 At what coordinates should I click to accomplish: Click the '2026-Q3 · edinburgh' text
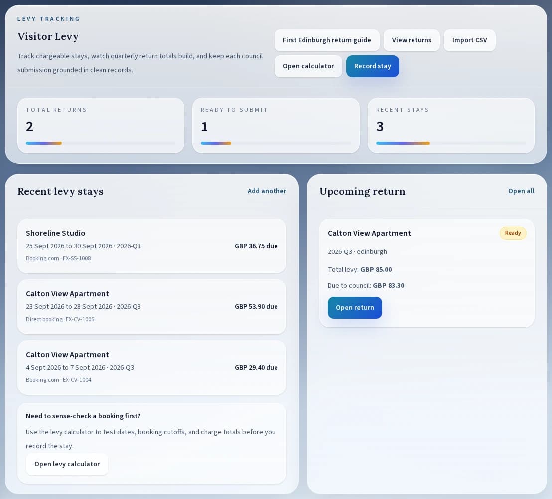tap(357, 252)
